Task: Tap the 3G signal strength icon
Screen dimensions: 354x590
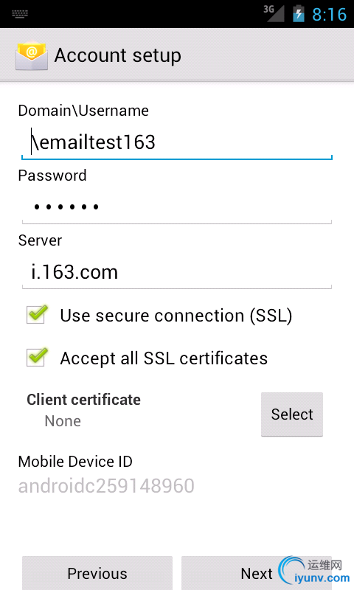Action: pos(274,13)
